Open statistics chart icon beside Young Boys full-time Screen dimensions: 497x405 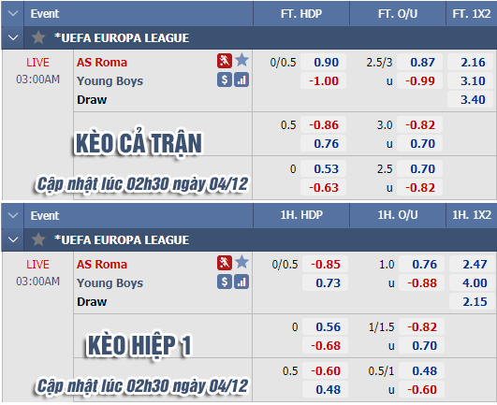click(x=241, y=80)
